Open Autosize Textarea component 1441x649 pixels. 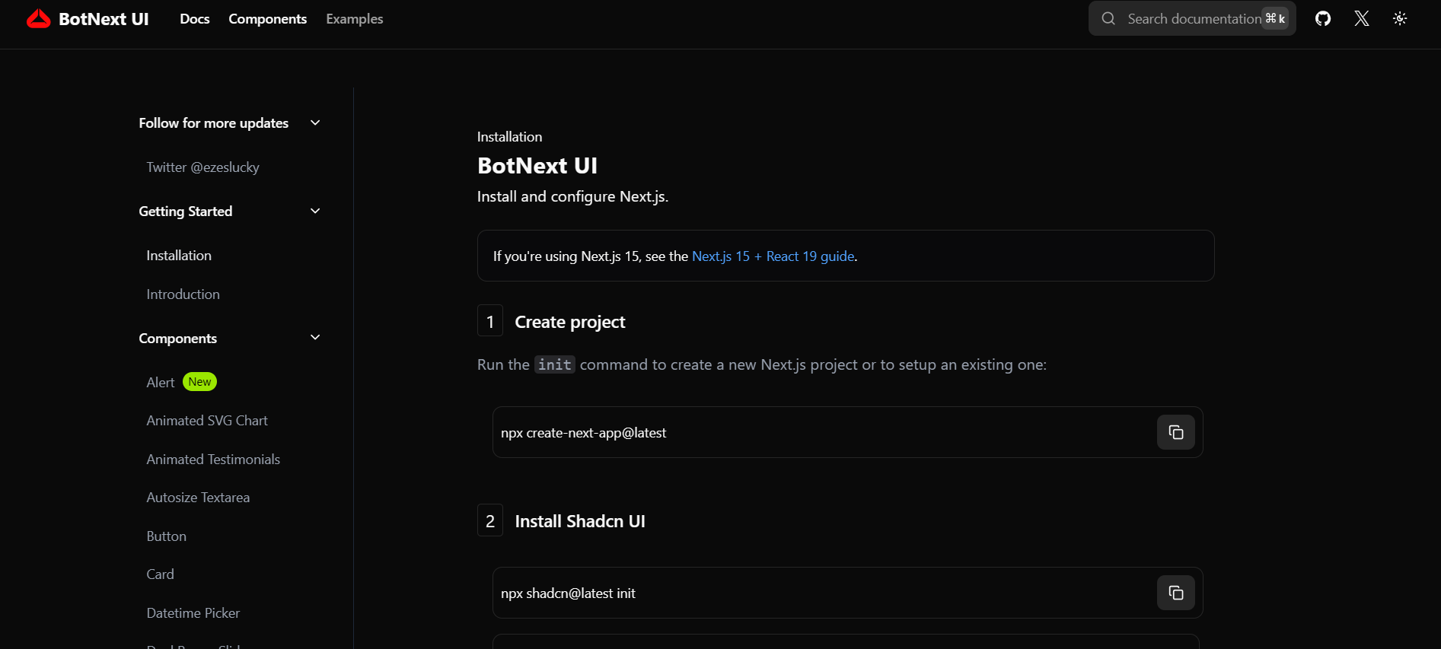[198, 498]
